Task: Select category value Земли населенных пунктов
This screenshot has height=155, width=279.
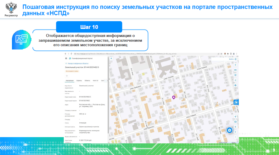Action: click(x=89, y=127)
